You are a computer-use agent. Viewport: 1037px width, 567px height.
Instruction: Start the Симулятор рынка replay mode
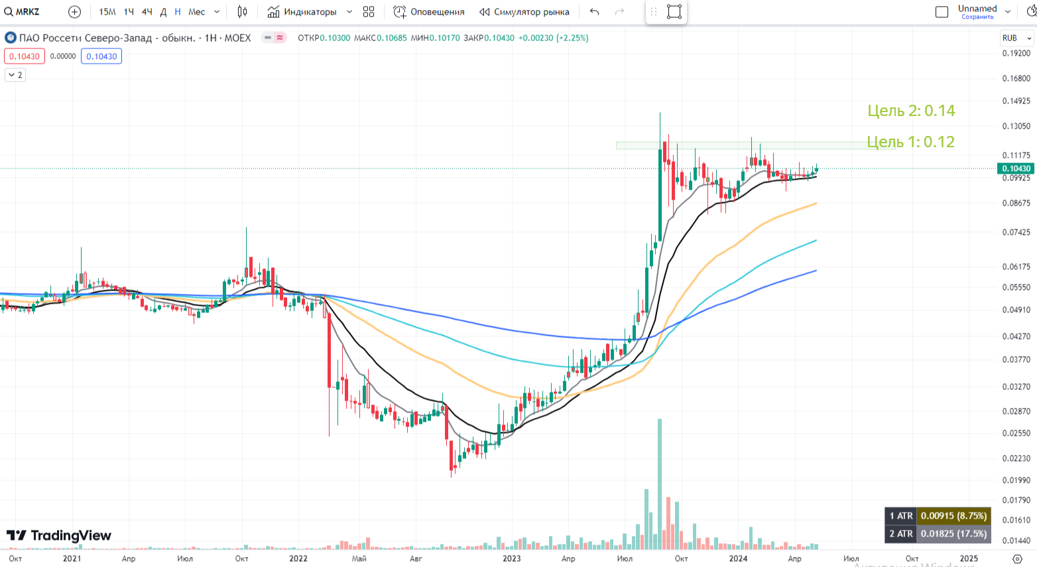tap(524, 11)
